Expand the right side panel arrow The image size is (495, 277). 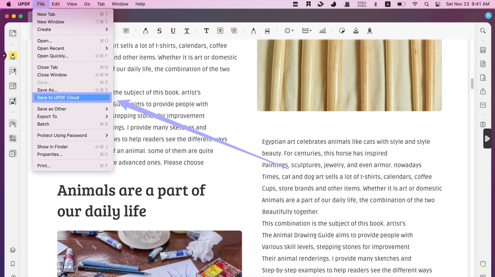(x=487, y=138)
